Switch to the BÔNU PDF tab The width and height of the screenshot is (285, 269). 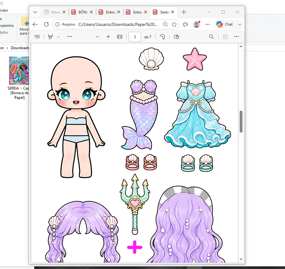pyautogui.click(x=80, y=12)
